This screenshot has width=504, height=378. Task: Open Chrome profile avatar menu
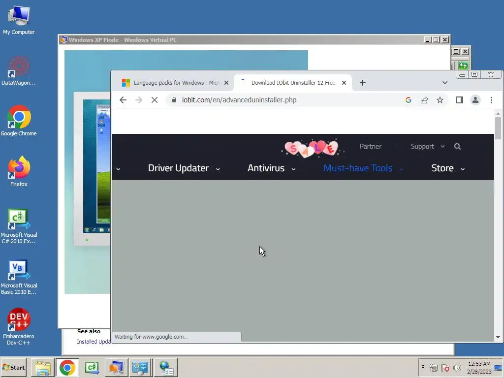(x=475, y=100)
